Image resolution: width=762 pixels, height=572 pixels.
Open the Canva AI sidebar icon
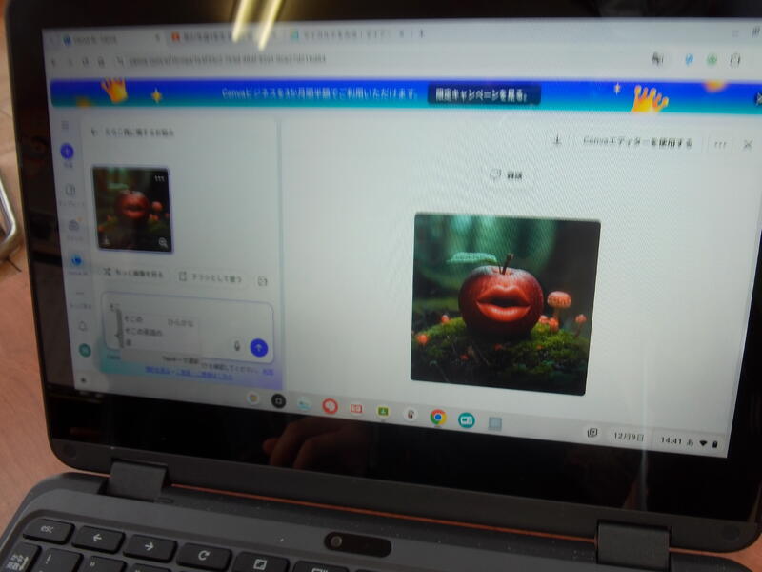point(76,260)
